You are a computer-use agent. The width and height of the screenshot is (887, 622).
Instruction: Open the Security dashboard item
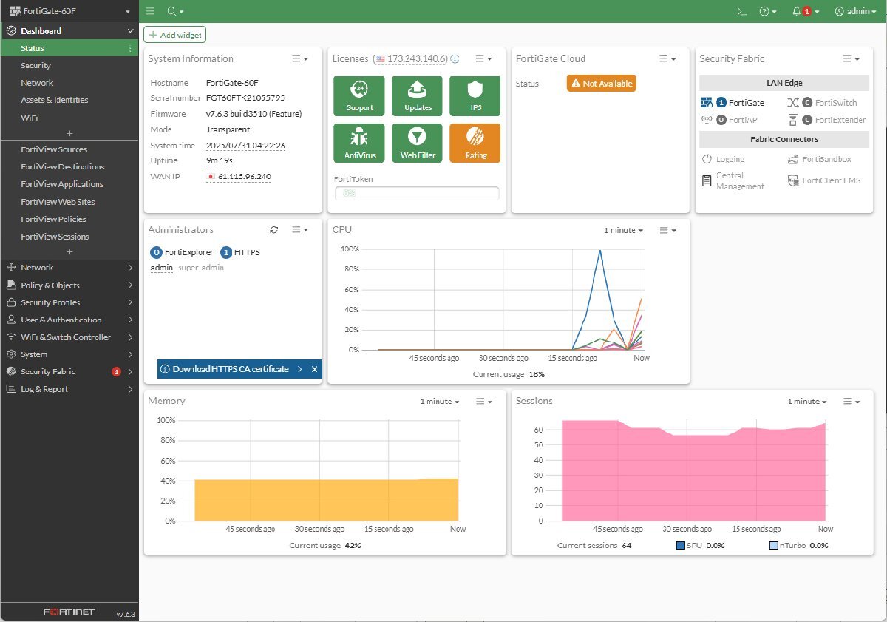[x=35, y=66]
